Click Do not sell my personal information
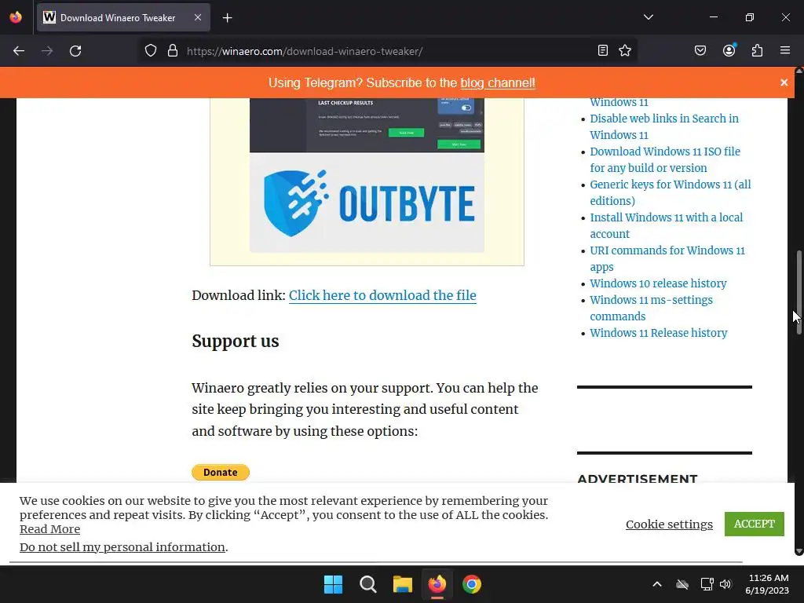 point(122,547)
